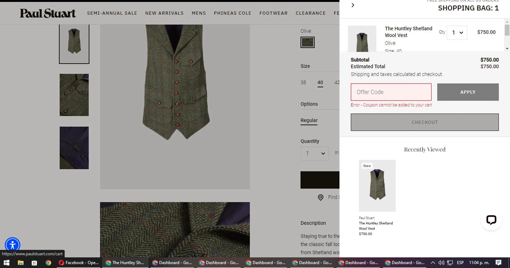The height and width of the screenshot is (268, 510).
Task: Click the Apply offer code button
Action: pos(468,92)
